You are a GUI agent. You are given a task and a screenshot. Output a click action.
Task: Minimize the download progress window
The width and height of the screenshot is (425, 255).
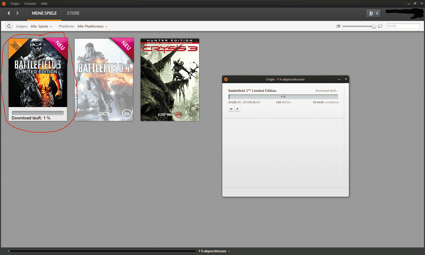click(x=339, y=79)
